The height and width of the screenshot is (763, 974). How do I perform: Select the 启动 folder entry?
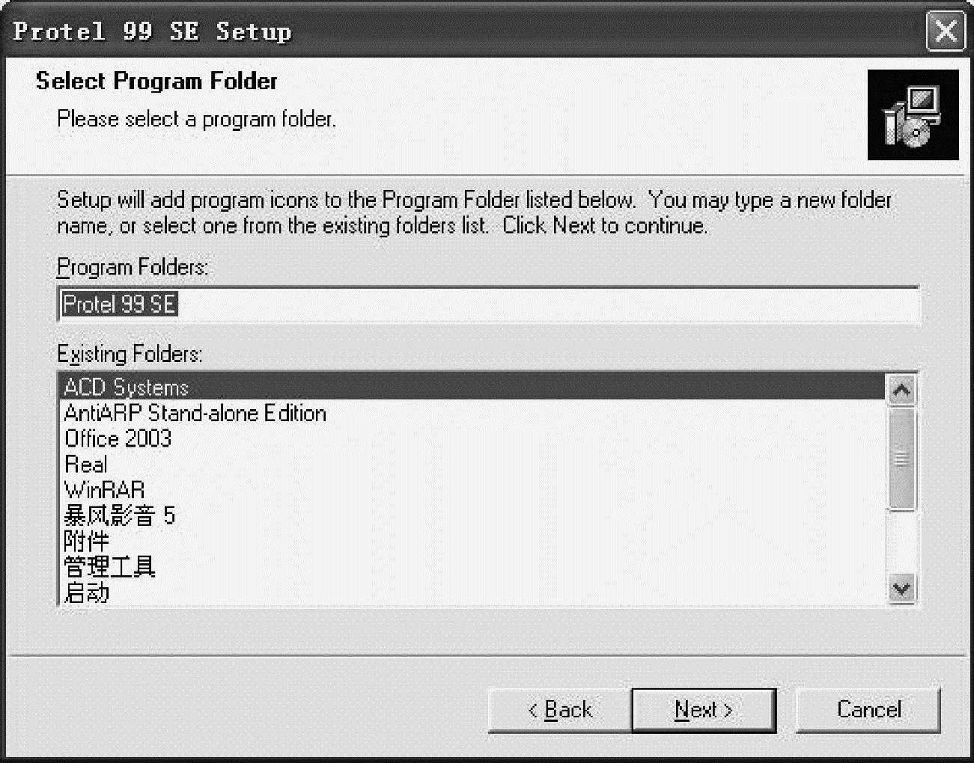click(x=86, y=592)
